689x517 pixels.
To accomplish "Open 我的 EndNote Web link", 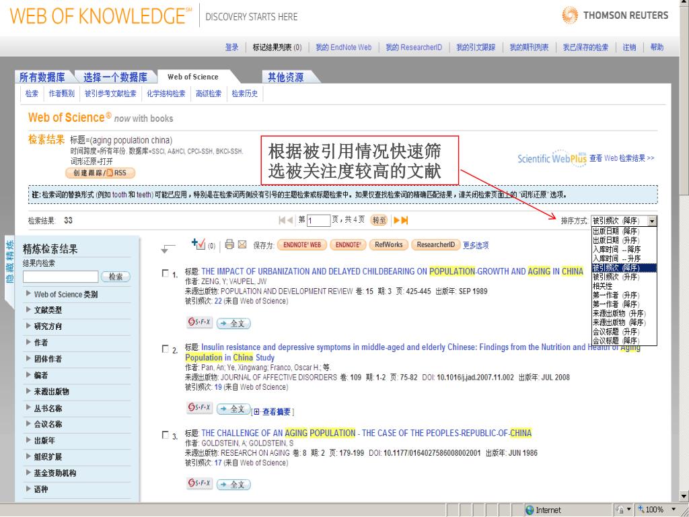I will 344,47.
